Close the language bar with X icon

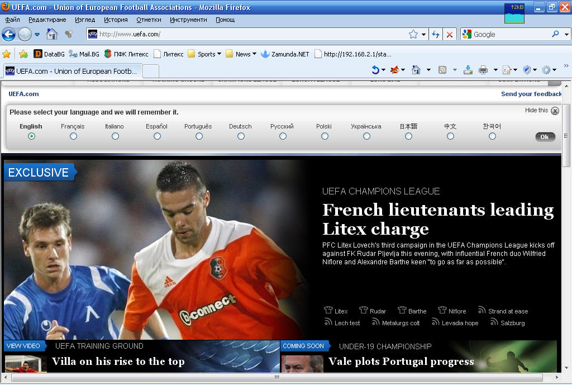click(x=555, y=111)
